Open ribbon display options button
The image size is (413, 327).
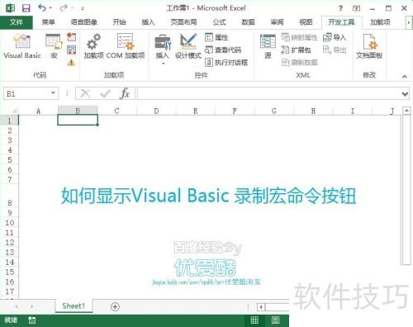tap(356, 8)
